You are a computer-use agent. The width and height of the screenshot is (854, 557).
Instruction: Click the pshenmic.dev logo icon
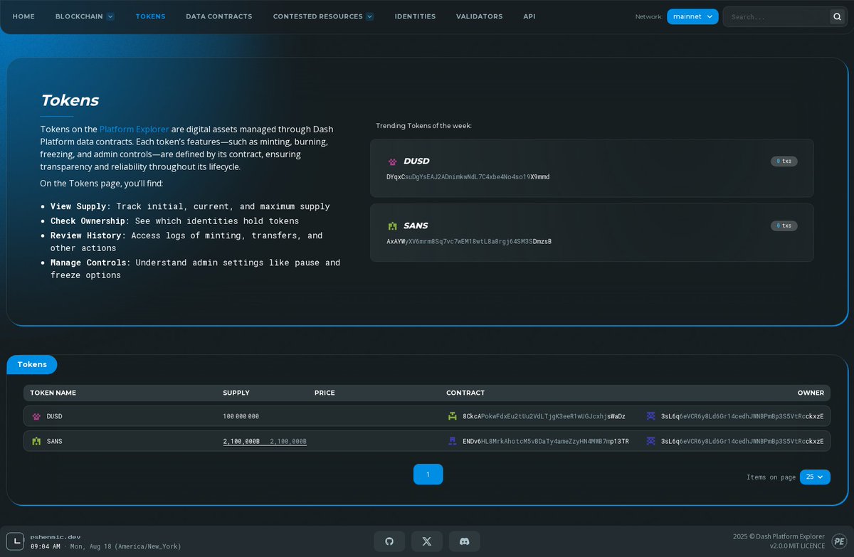pyautogui.click(x=15, y=541)
